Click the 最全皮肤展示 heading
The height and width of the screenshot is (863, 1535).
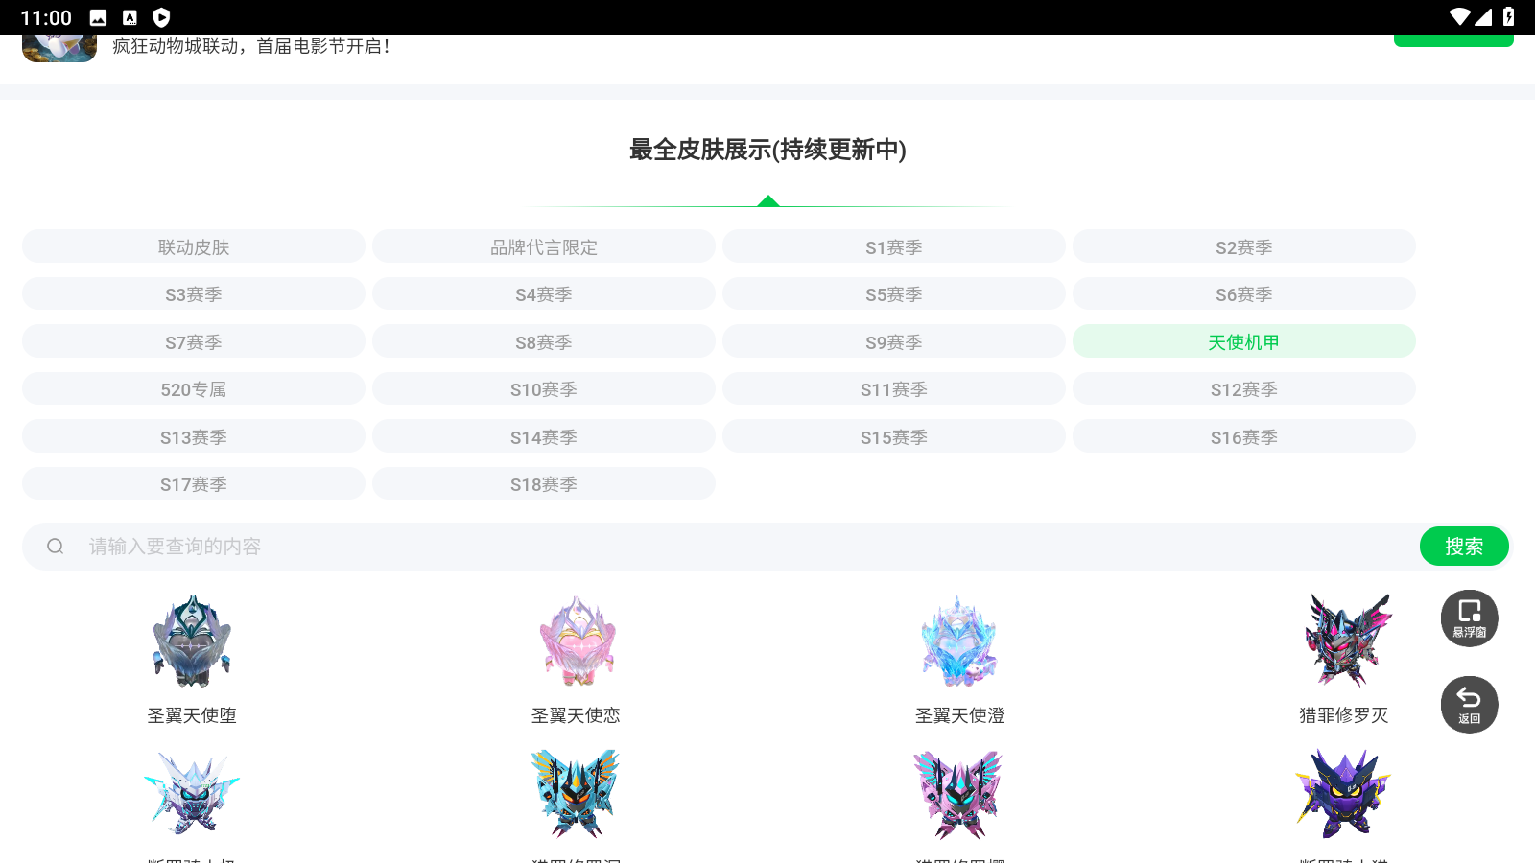point(767,150)
